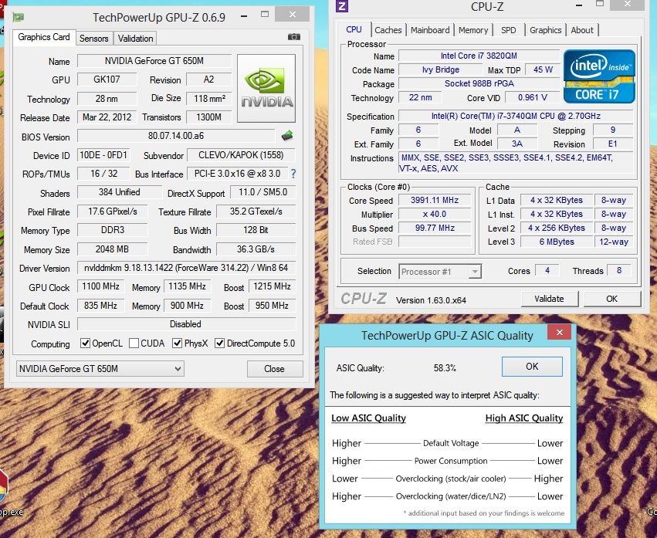Click OK in the CPU-Z window
The image size is (657, 538).
point(611,299)
